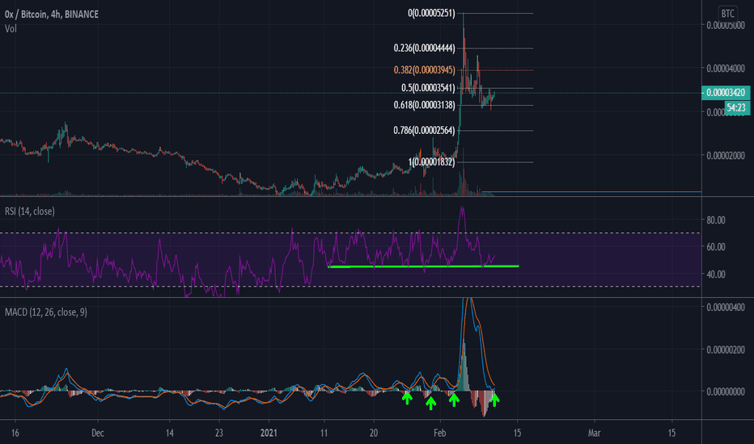Select Fibonacci level 0(0.00005251)

pos(431,14)
